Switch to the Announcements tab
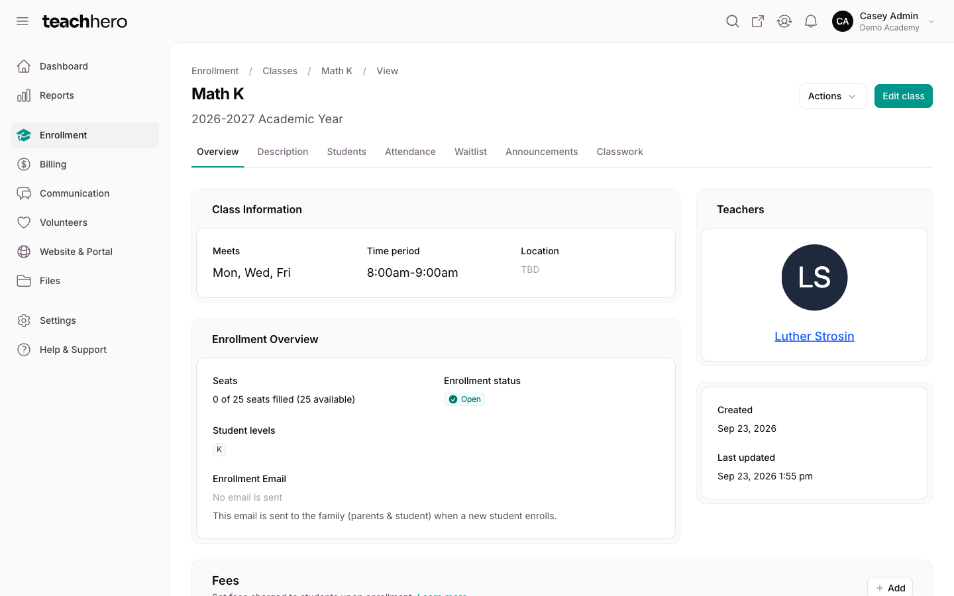This screenshot has width=954, height=596. [541, 152]
